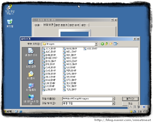153x126 pixels.
Task: Open My Recent Documents in sidebar
Action: tap(31, 52)
